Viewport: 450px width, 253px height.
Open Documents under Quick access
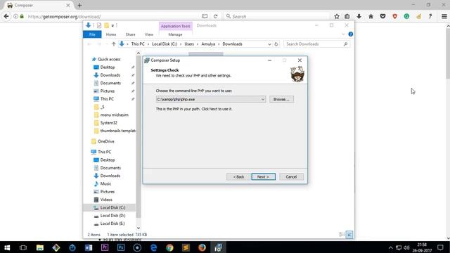(x=110, y=83)
